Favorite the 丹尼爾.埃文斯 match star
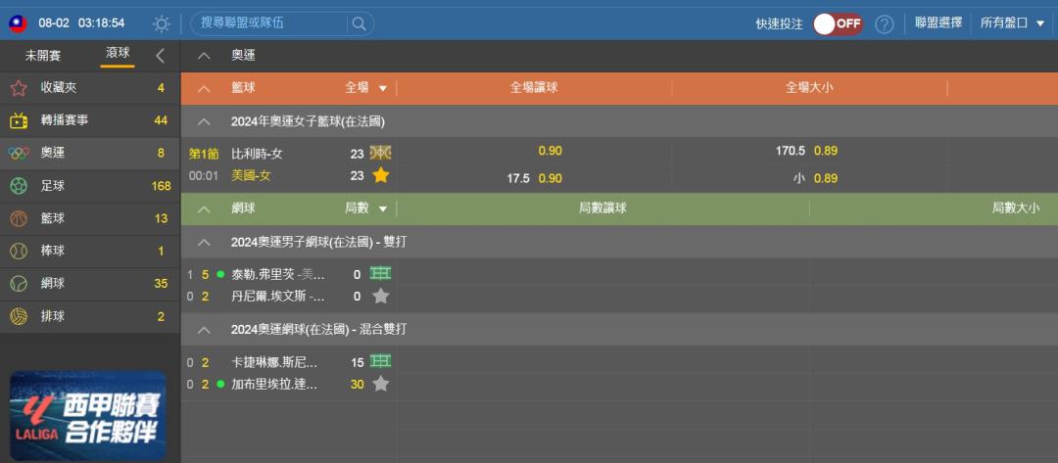1058x463 pixels. pyautogui.click(x=380, y=296)
